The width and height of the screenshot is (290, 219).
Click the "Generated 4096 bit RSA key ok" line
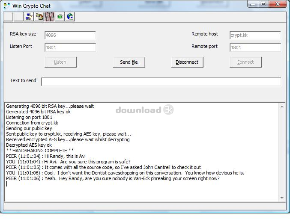(x=38, y=112)
